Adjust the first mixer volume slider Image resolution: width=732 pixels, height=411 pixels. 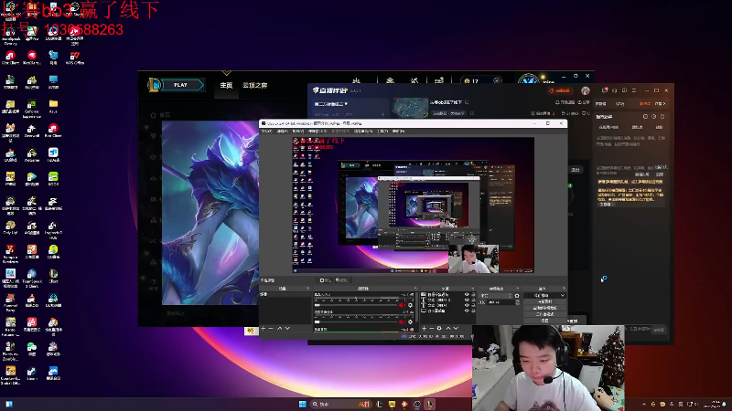pos(356,305)
